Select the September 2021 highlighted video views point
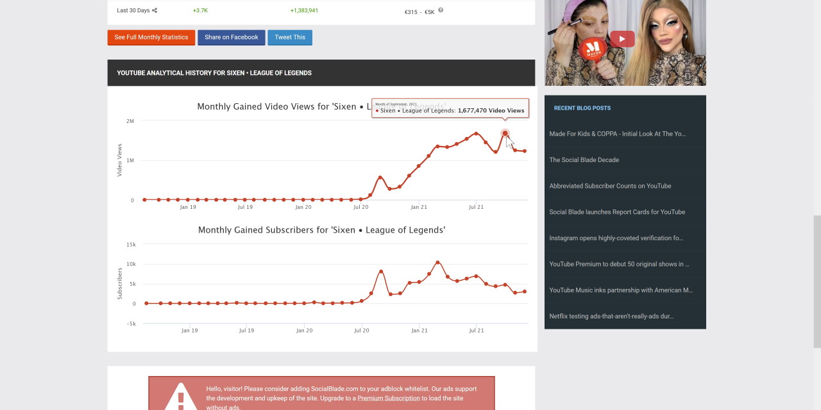This screenshot has height=410, width=821. [x=505, y=134]
